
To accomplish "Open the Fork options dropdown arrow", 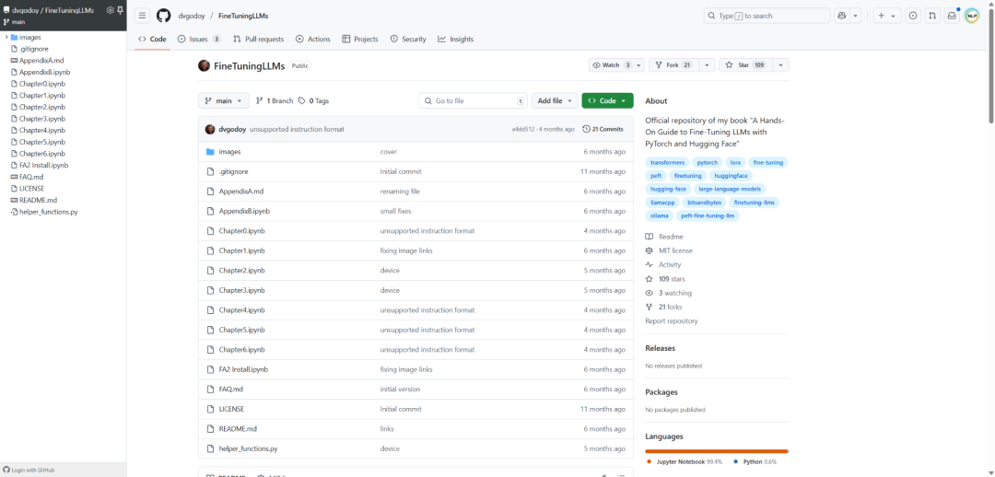I will click(x=708, y=64).
